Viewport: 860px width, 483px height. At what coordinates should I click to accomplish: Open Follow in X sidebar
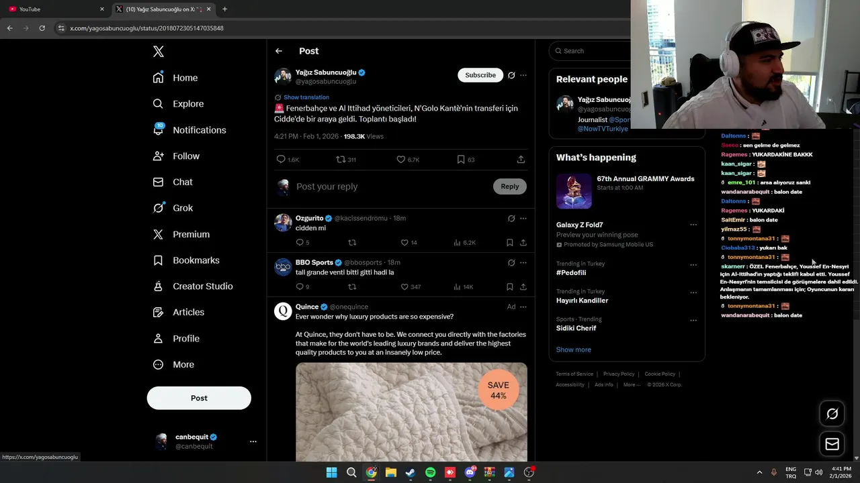coord(176,156)
